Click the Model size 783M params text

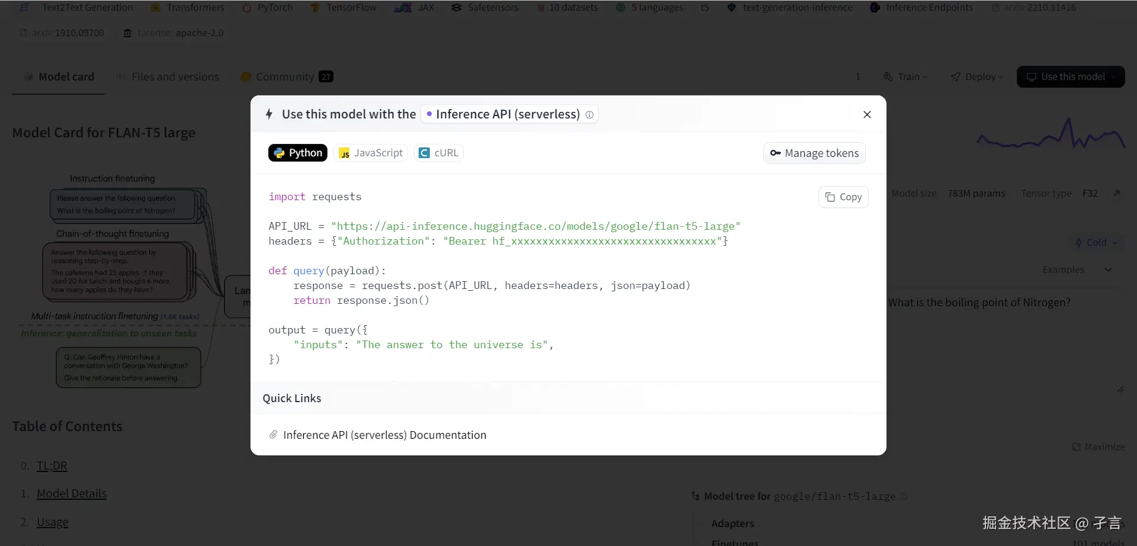tap(948, 194)
